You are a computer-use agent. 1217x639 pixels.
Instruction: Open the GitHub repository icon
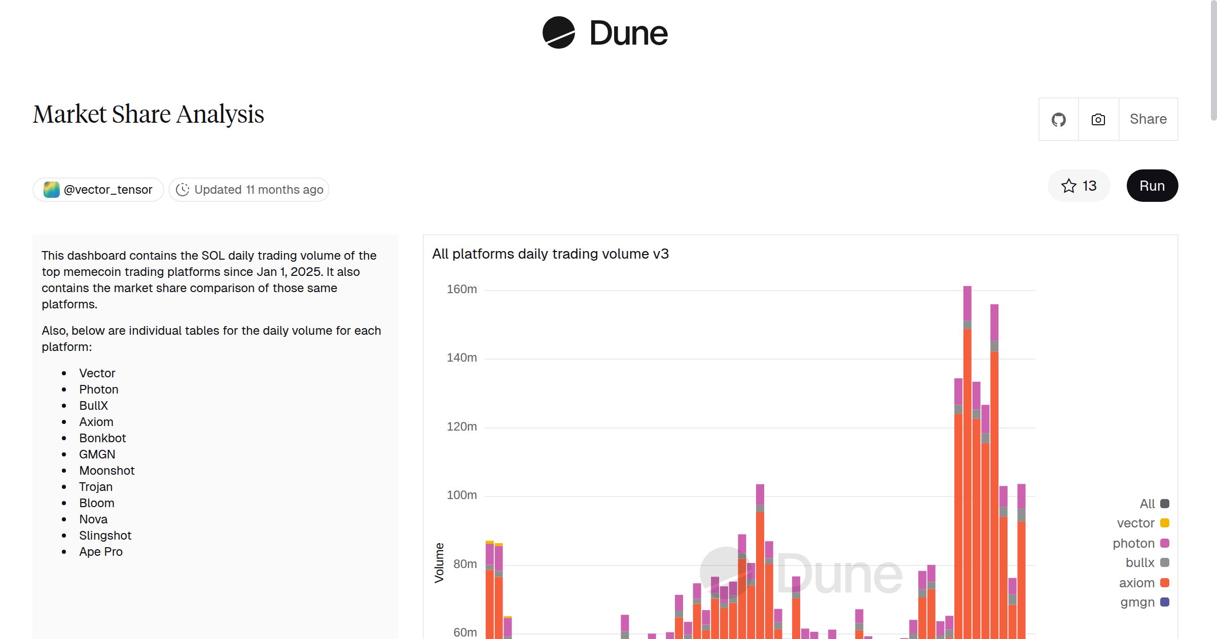coord(1058,120)
